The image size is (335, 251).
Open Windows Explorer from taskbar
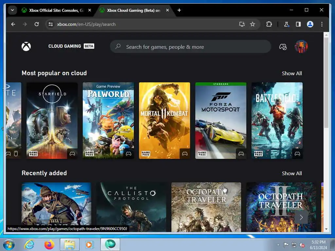coord(70,244)
